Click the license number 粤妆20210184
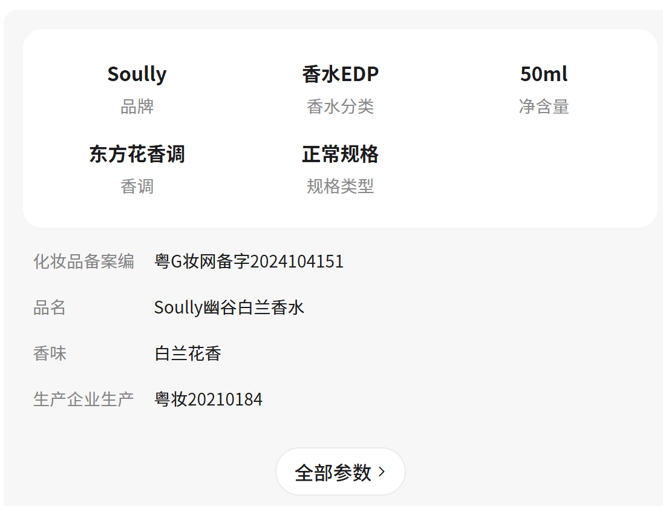 coord(208,399)
